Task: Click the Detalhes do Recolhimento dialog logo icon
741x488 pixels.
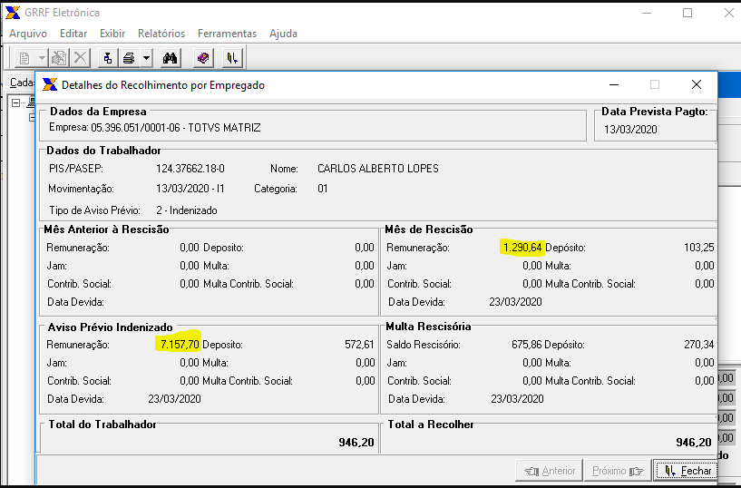Action: [50, 84]
